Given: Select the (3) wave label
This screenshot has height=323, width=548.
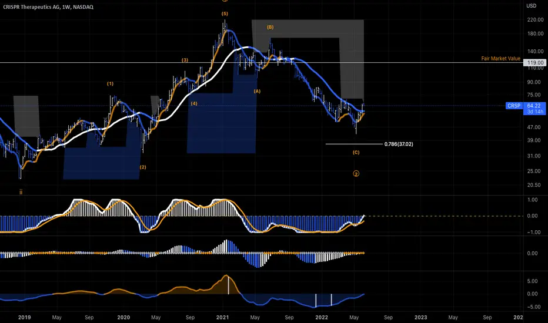Looking at the screenshot, I should [x=185, y=60].
